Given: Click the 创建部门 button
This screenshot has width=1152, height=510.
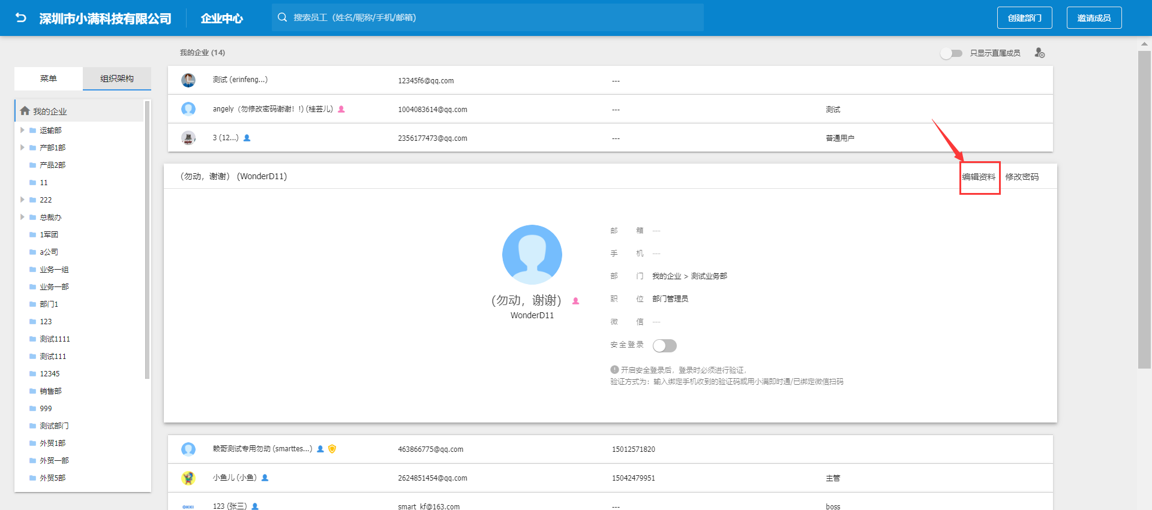Looking at the screenshot, I should pyautogui.click(x=1025, y=18).
